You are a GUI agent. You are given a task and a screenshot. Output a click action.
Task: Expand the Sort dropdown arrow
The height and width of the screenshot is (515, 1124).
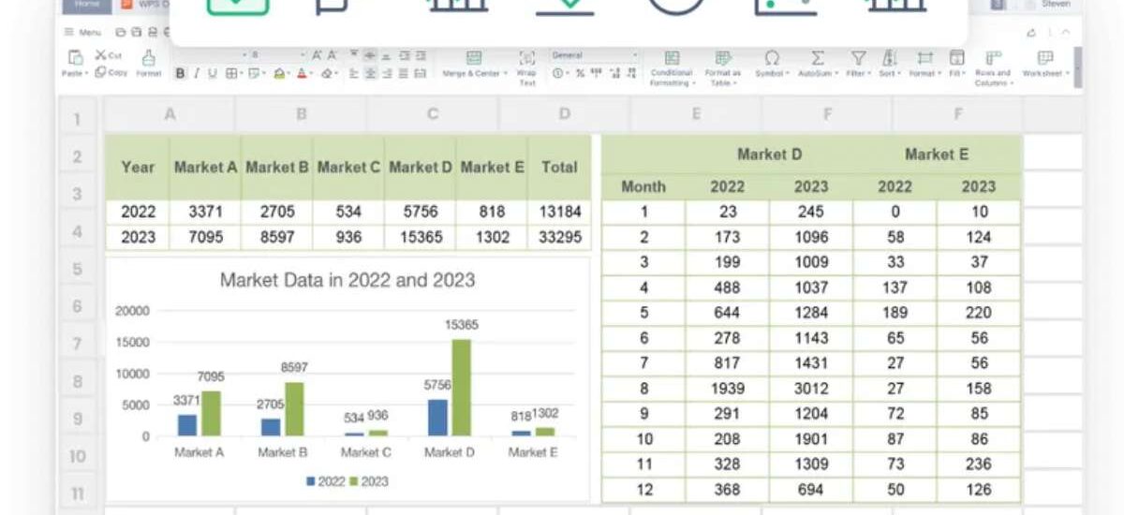pyautogui.click(x=899, y=73)
